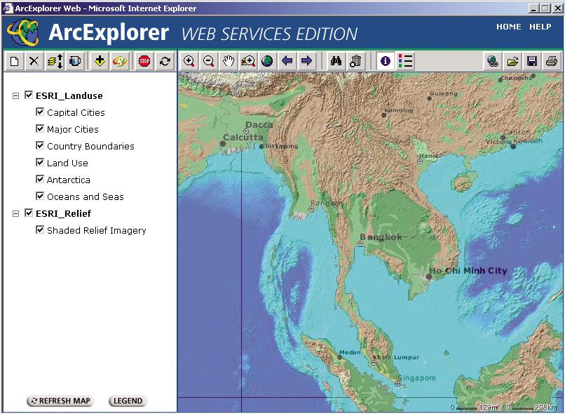This screenshot has height=414, width=565.
Task: Toggle the legend list icon in toolbar
Action: (x=405, y=61)
